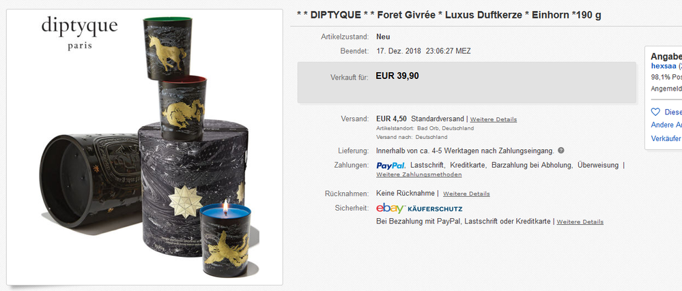Open Weitere Details beside Keine Rücknahme

coord(466,194)
